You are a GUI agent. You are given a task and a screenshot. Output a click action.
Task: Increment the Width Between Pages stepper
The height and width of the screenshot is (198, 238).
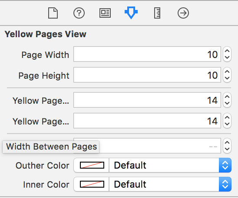pyautogui.click(x=227, y=143)
